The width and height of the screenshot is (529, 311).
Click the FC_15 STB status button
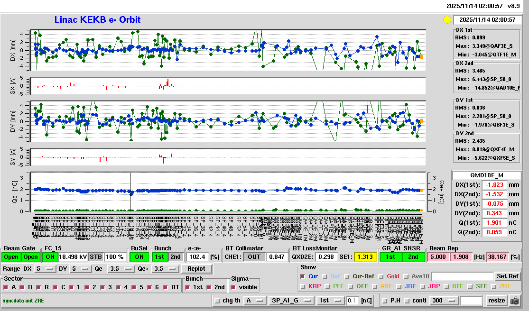pos(96,257)
